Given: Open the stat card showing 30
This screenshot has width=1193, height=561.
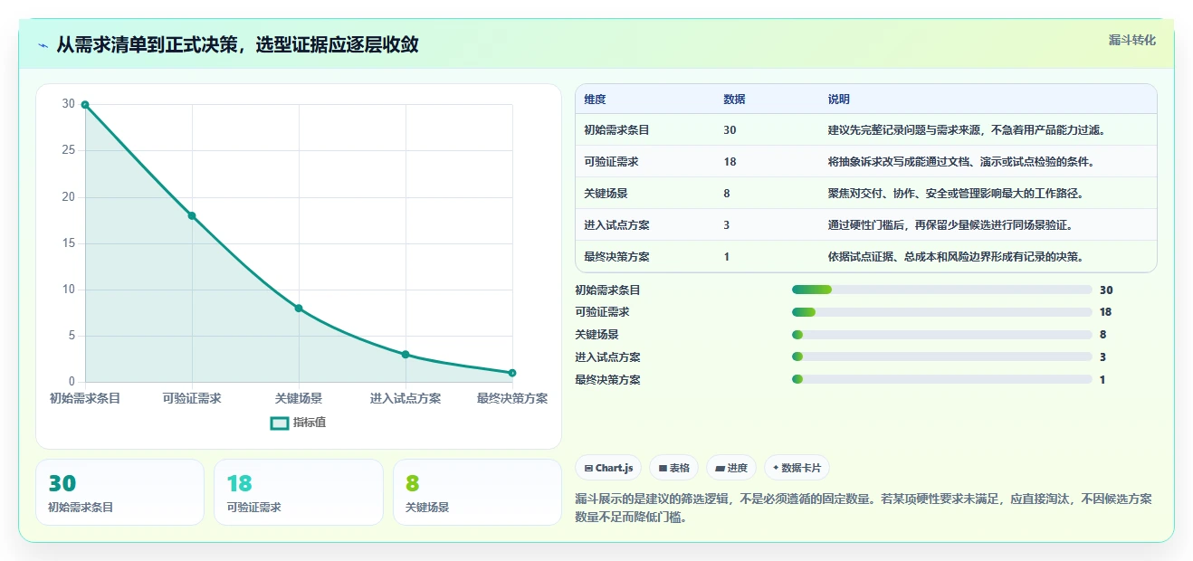Looking at the screenshot, I should (x=120, y=492).
